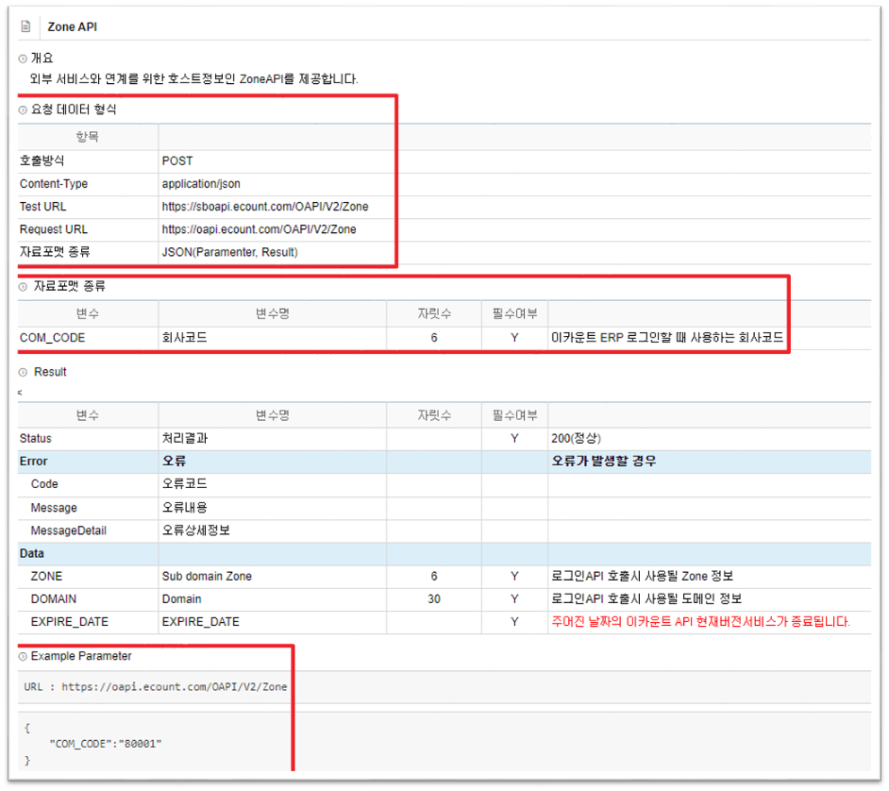889x791 pixels.
Task: Click the COM_CODE variable cell
Action: [x=52, y=338]
